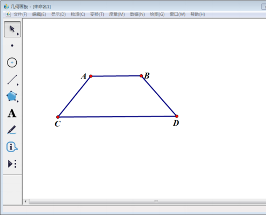
Task: Open the 帮助(H) menu
Action: (198, 14)
